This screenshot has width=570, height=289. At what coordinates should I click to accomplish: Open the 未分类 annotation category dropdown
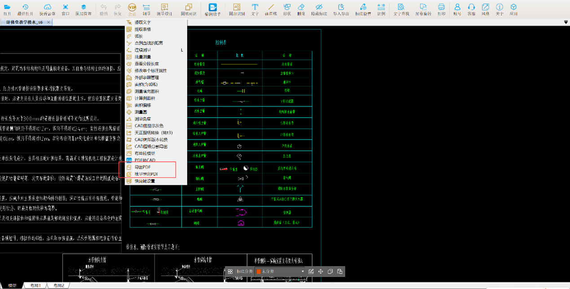click(x=302, y=271)
